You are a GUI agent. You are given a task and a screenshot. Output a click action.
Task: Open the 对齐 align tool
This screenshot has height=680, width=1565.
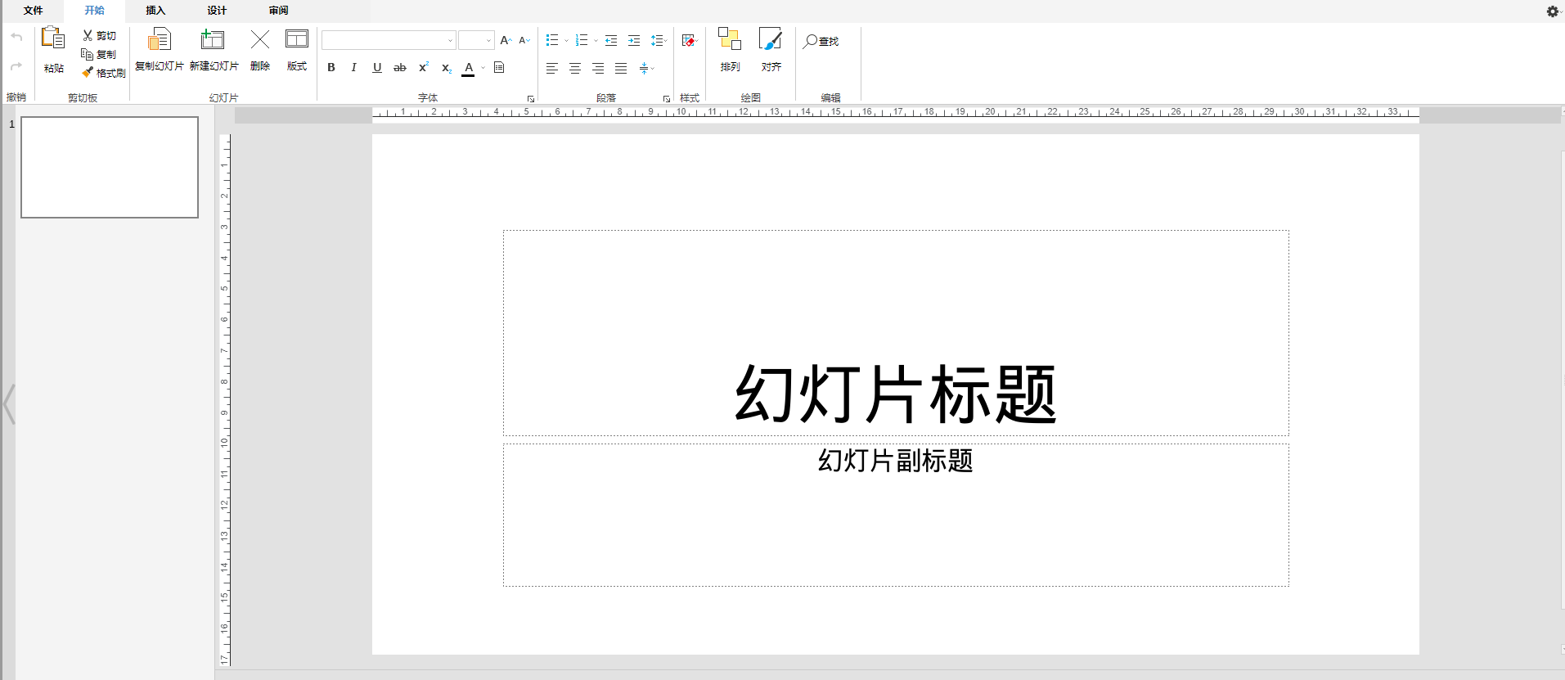[771, 50]
